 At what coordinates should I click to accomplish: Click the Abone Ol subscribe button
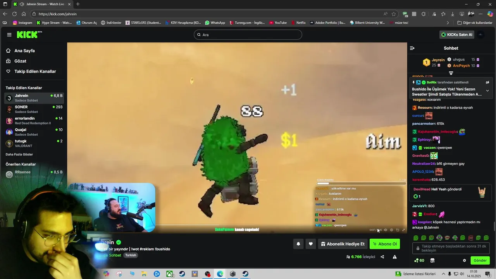point(385,244)
